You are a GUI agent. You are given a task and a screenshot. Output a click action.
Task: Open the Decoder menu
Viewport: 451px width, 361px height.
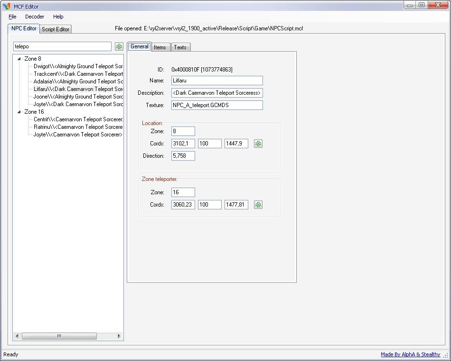35,17
